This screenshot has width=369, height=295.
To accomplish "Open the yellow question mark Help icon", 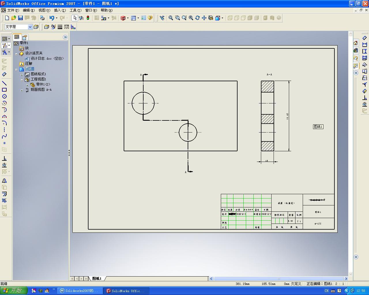I will tap(150, 18).
